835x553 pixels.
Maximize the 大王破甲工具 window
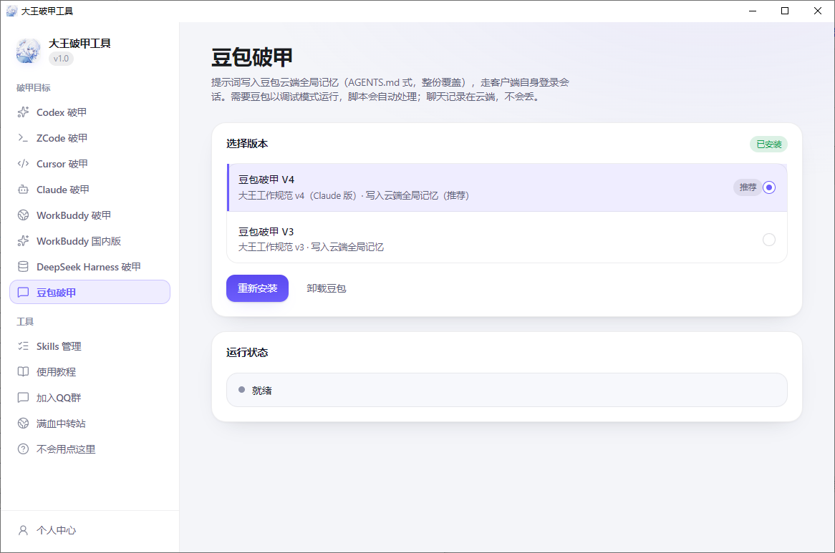(785, 11)
